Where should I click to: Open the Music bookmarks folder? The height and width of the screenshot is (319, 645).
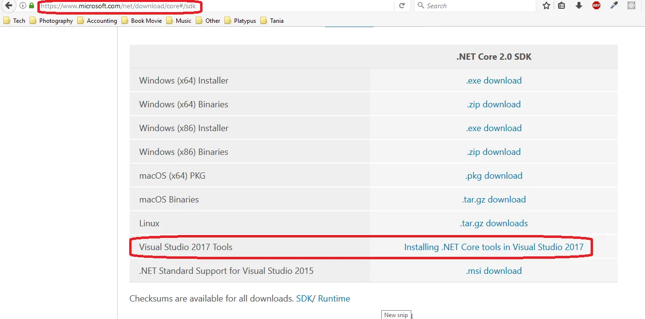[179, 20]
